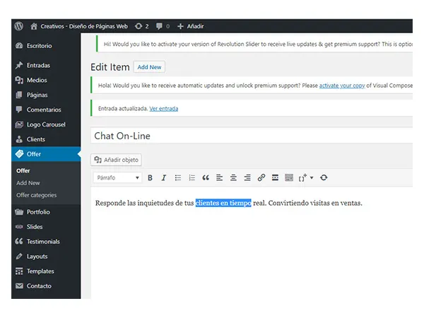Click the Testimonials quote icon
Screen dimensions: 424x318
pos(19,241)
